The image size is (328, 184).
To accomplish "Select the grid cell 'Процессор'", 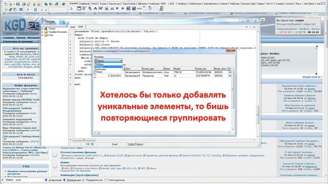I will tap(153, 76).
